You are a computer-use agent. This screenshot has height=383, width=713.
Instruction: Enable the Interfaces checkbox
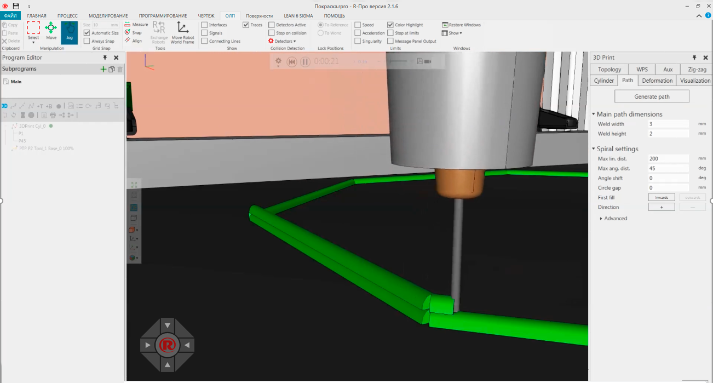click(205, 24)
